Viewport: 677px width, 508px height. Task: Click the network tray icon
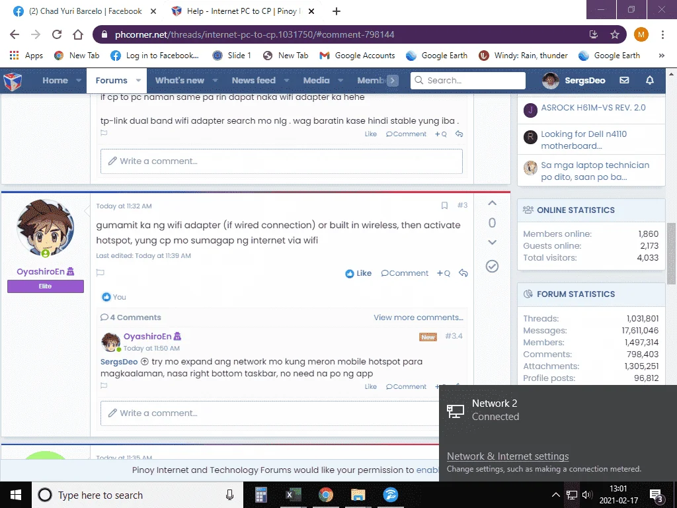click(x=572, y=495)
